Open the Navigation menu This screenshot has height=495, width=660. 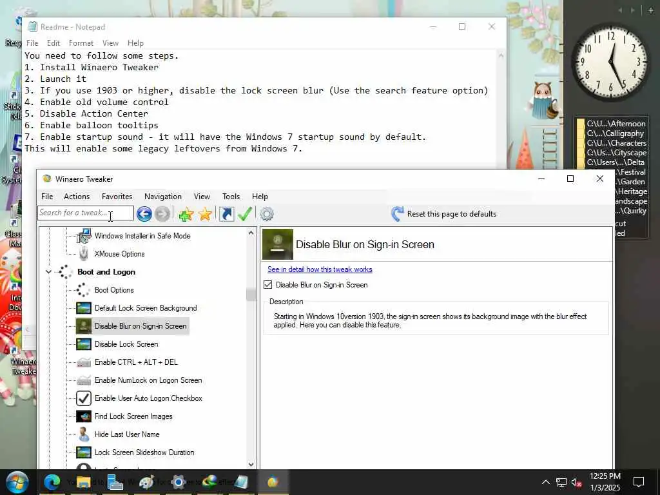(x=163, y=197)
